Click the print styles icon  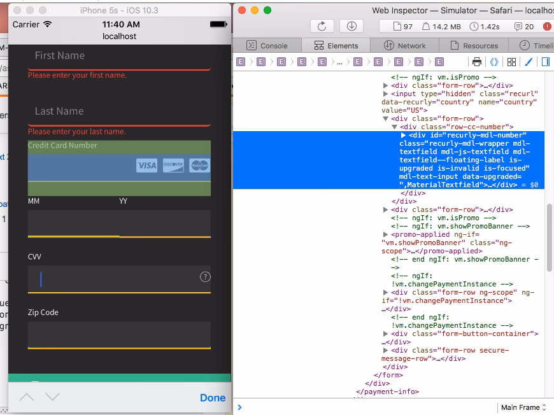476,62
